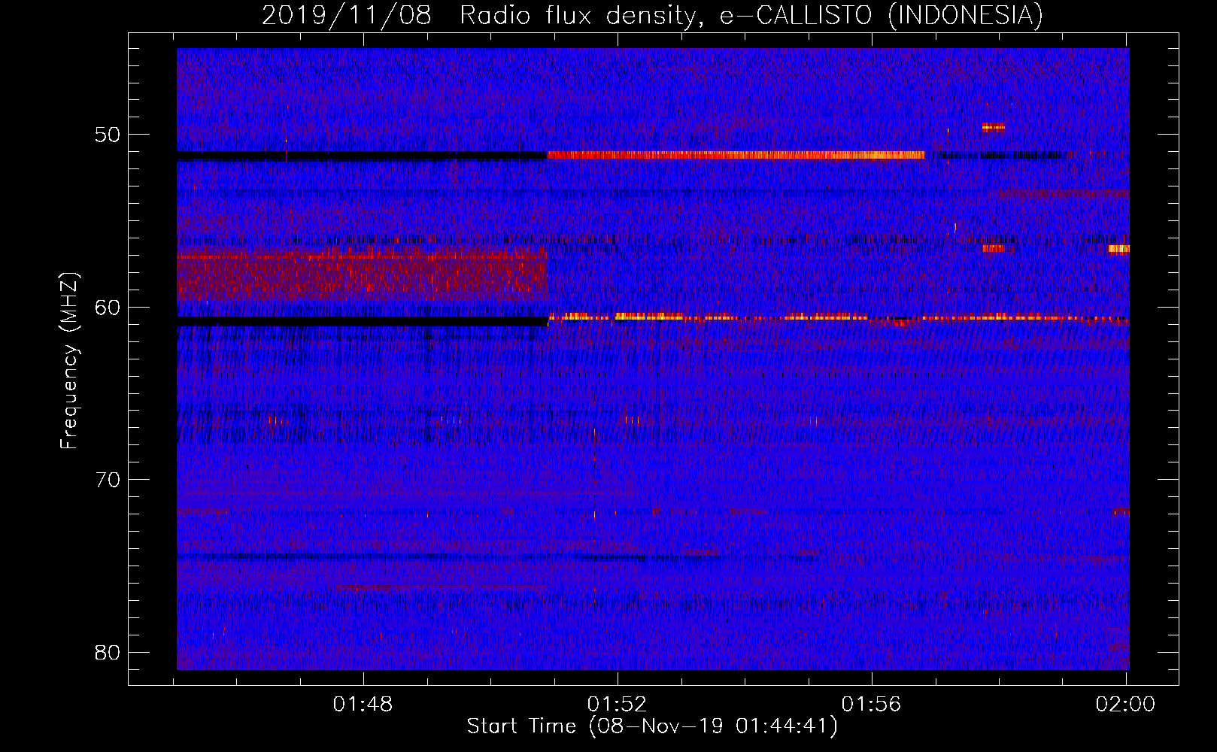
Task: Click the yellow-orange emission line just below 60 MHz
Action: click(x=838, y=317)
